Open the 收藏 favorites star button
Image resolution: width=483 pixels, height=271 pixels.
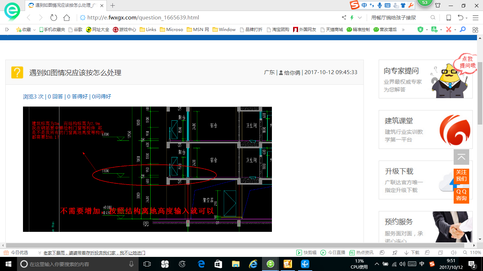[x=23, y=30]
